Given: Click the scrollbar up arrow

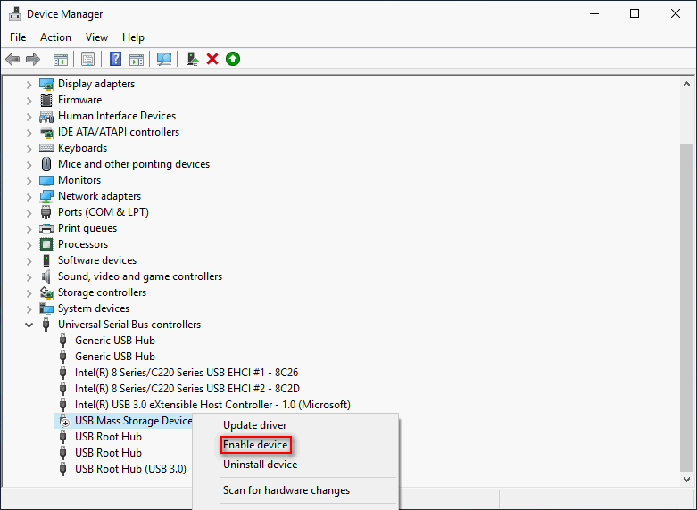Looking at the screenshot, I should (685, 83).
